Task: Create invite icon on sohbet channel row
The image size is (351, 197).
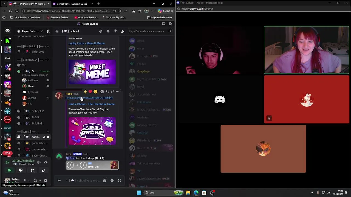Action: (44, 137)
